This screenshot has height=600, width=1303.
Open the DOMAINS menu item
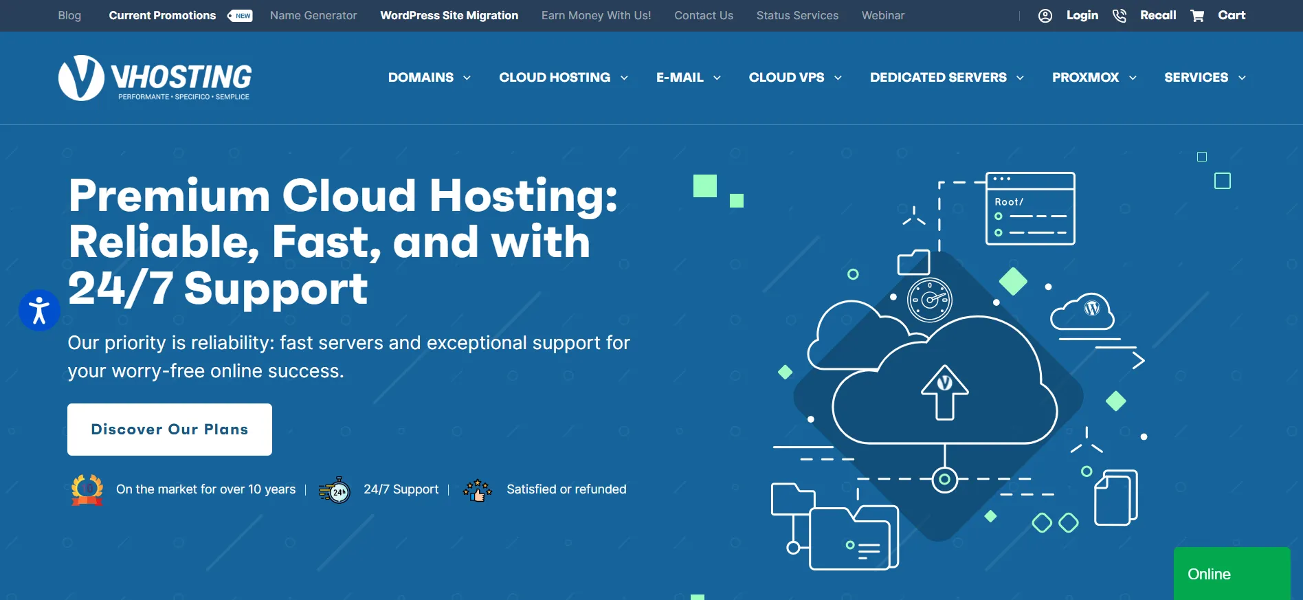coord(421,78)
